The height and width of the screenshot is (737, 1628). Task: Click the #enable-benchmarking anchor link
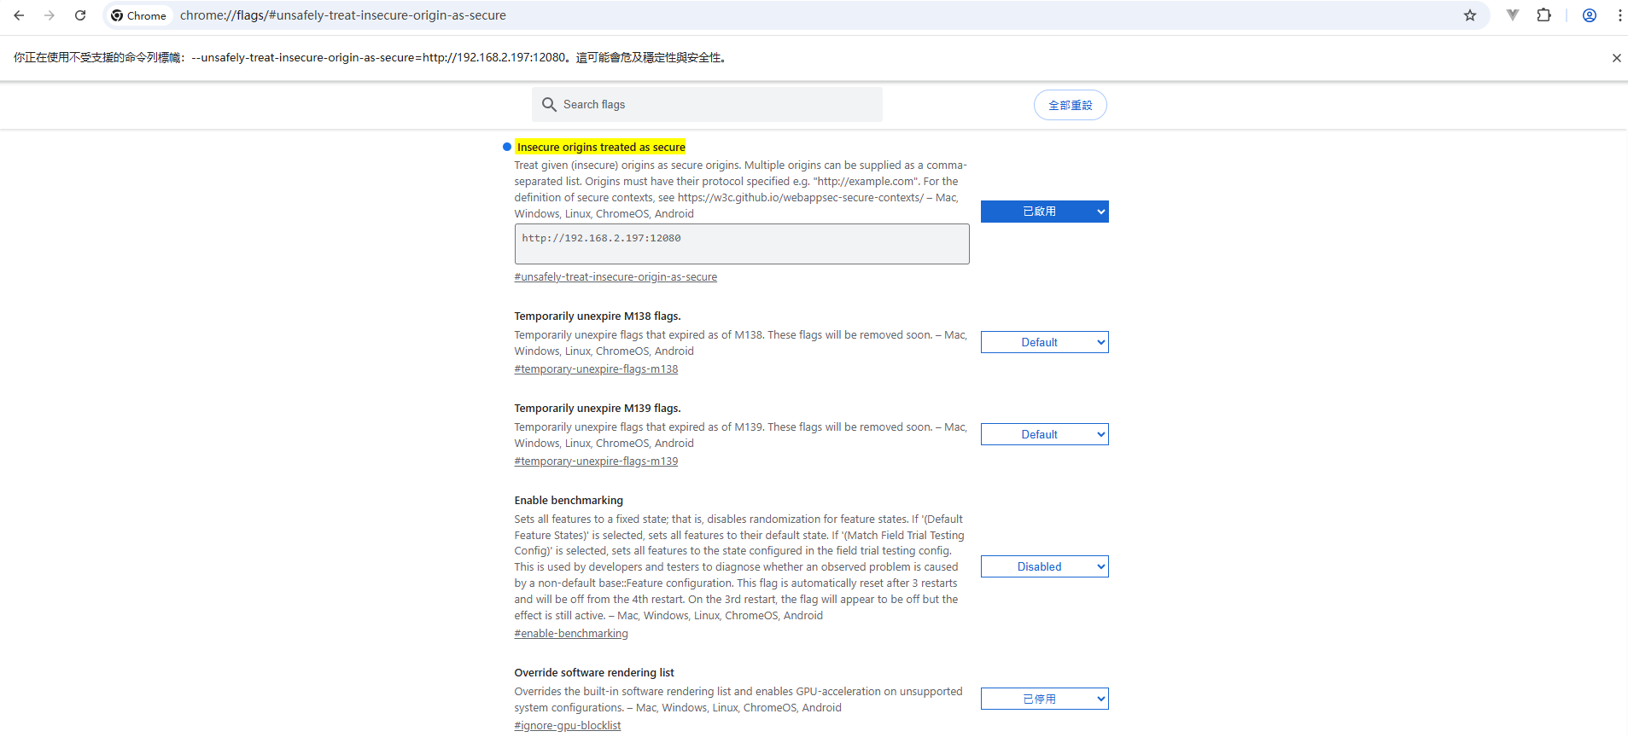pyautogui.click(x=571, y=634)
